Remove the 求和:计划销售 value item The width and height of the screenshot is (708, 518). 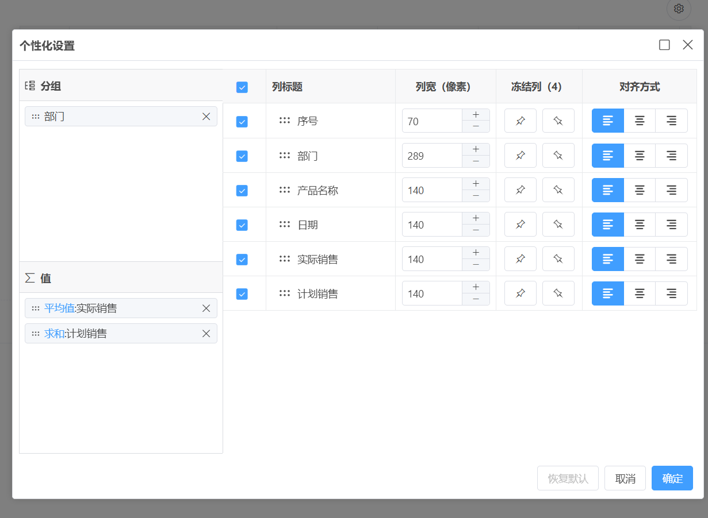206,334
